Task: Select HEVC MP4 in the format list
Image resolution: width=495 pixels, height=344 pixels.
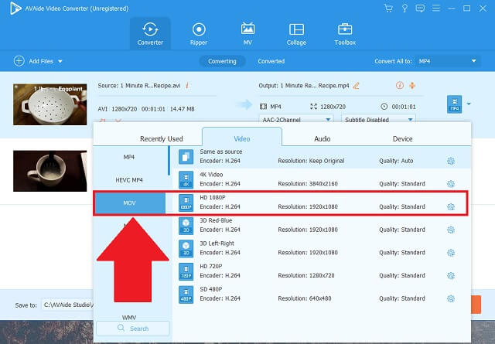Action: click(129, 180)
